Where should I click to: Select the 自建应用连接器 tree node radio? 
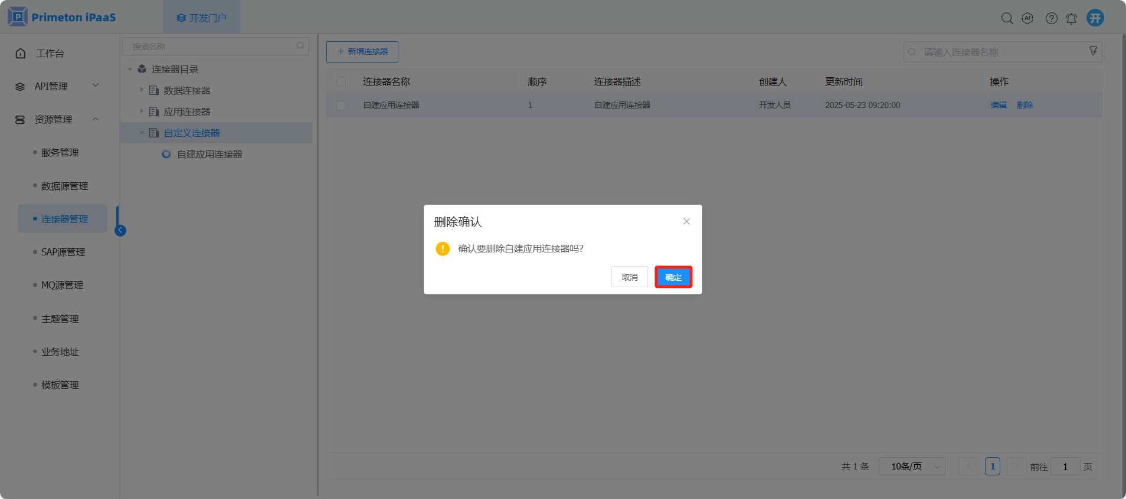166,155
